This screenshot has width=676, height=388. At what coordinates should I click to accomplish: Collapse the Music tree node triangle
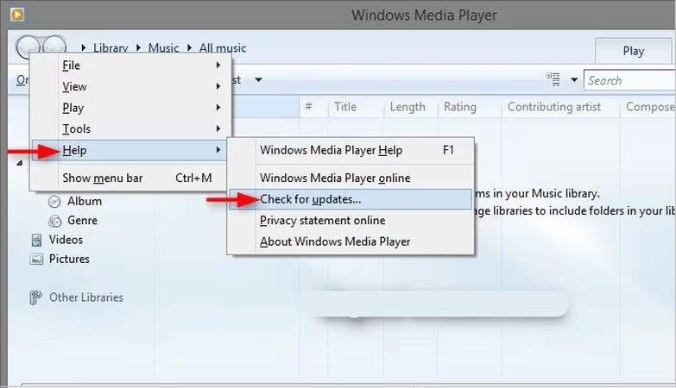coord(19,163)
